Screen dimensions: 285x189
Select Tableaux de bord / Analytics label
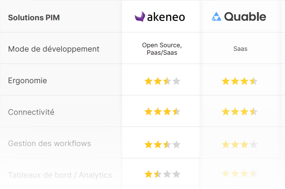pyautogui.click(x=60, y=175)
